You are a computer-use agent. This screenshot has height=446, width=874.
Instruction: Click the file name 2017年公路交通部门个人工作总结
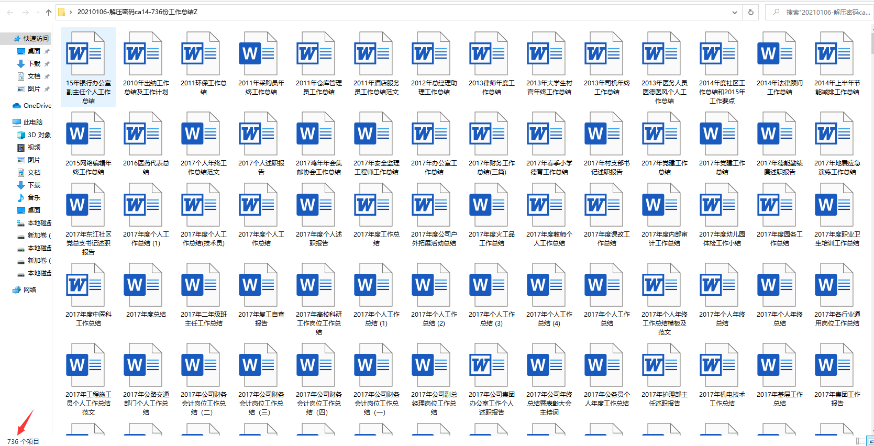click(x=146, y=404)
